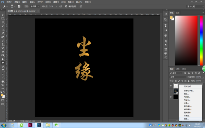Hide the top transparent layer
This screenshot has width=205, height=128.
pos(170,86)
